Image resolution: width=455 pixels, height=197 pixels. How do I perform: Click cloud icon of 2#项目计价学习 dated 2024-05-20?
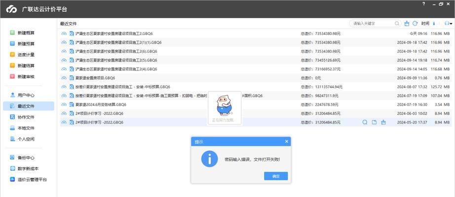click(x=64, y=122)
